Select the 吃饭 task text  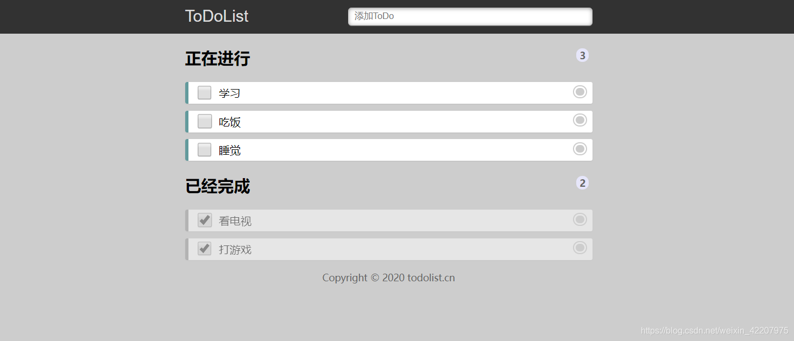point(230,122)
